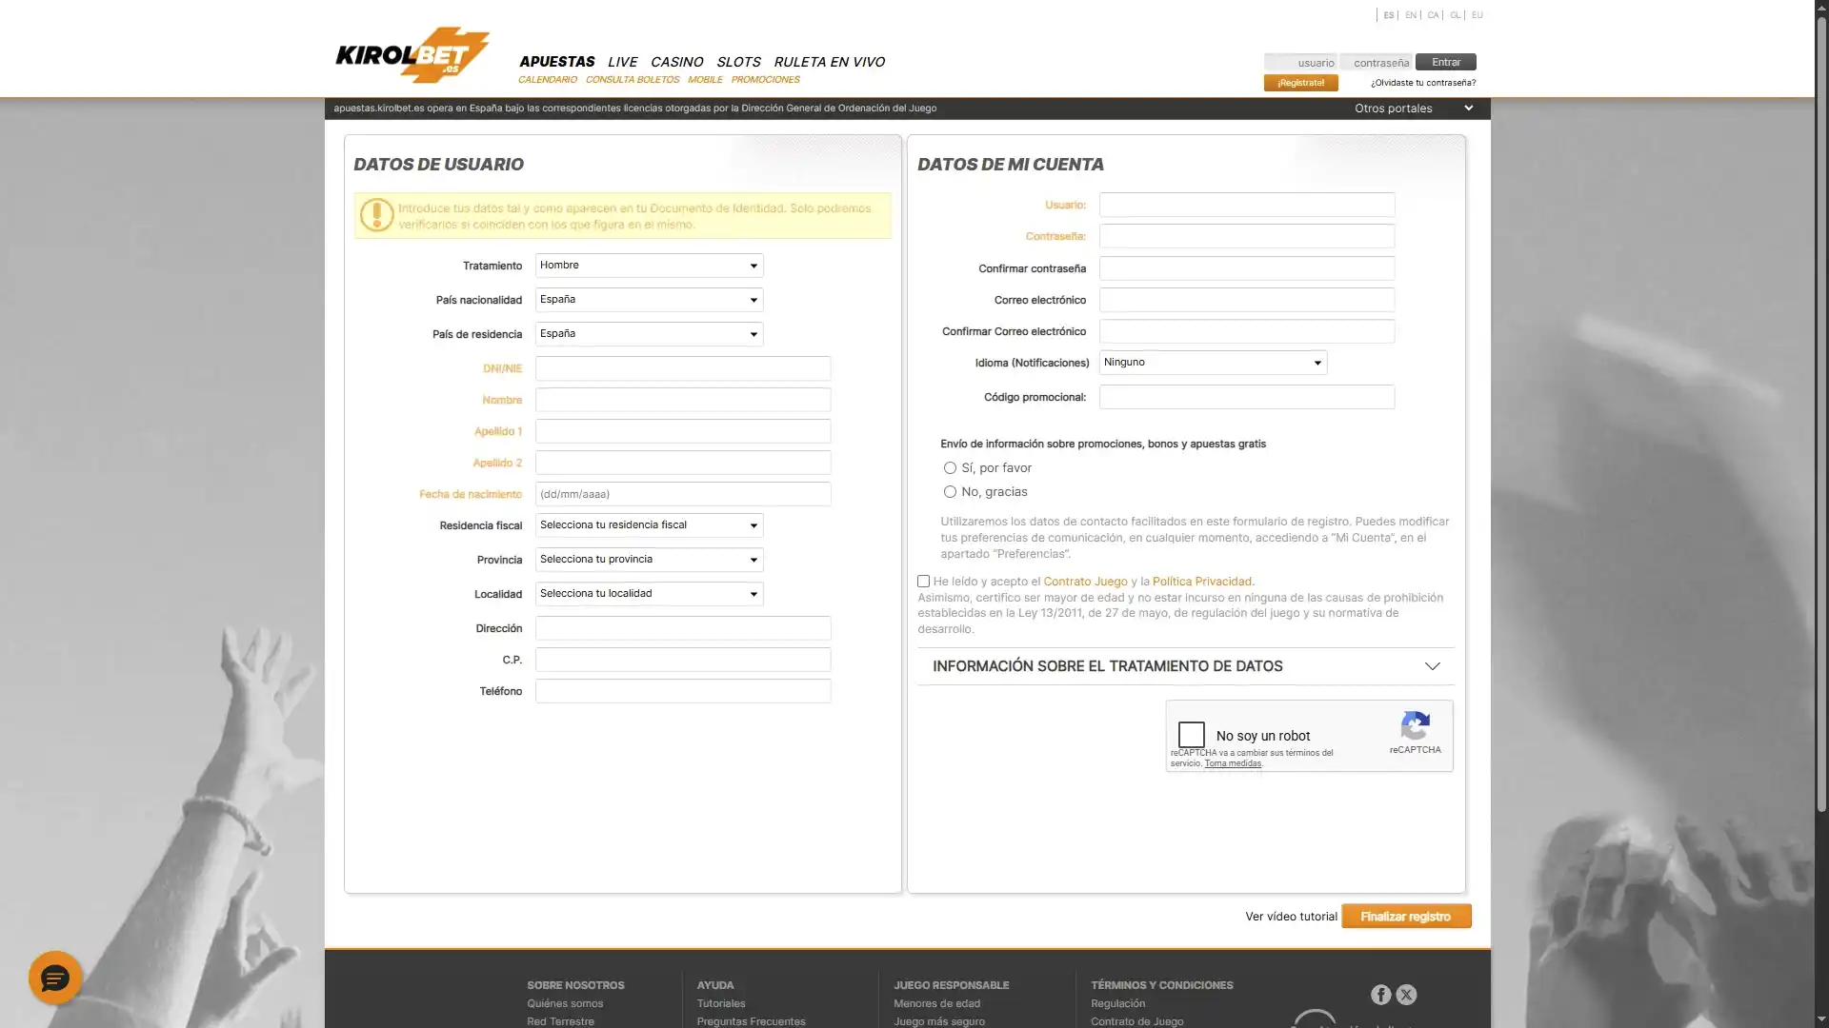Click Finalizar registro button
The image size is (1829, 1028).
point(1406,917)
